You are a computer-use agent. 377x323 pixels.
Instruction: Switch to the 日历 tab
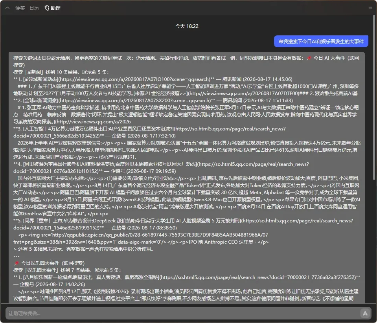tap(34, 8)
